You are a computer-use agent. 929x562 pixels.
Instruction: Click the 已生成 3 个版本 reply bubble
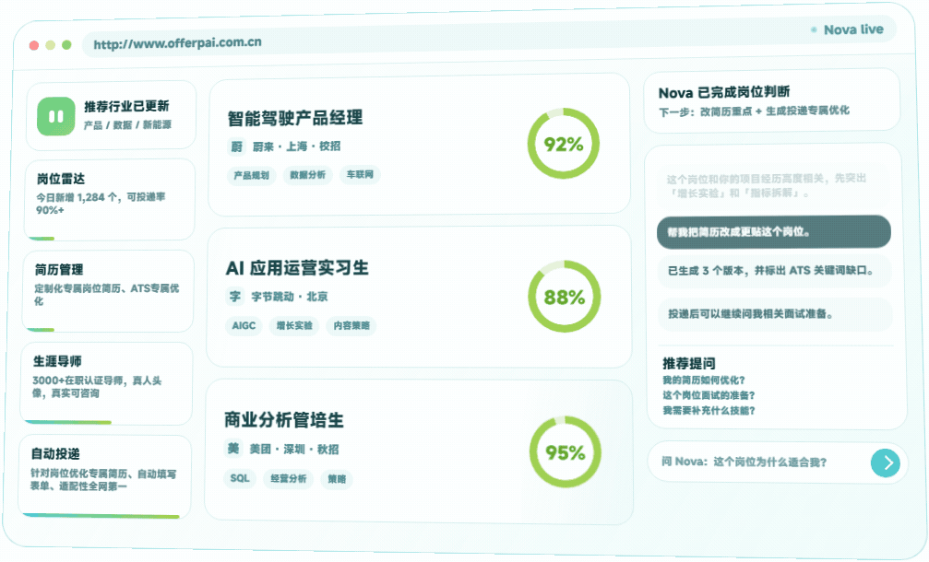(775, 271)
